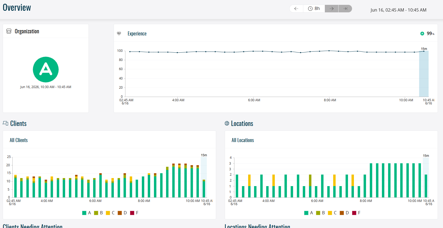The image size is (443, 228).
Task: Toggle grade B in Clients chart legend
Action: (x=99, y=213)
